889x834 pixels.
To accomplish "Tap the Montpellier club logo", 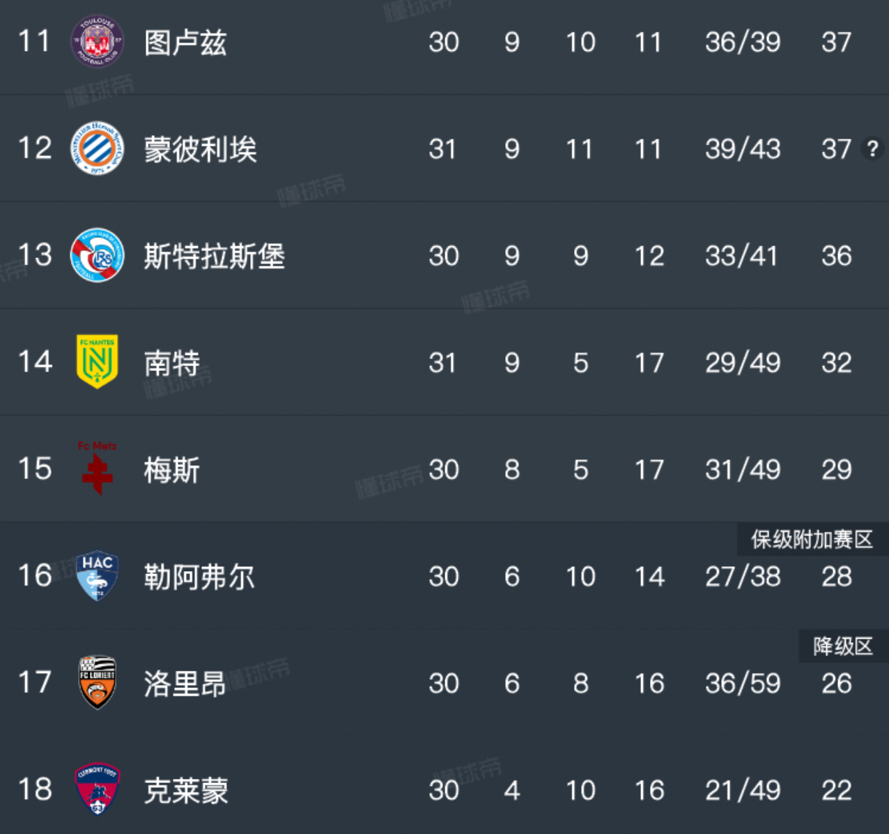I will (x=98, y=149).
